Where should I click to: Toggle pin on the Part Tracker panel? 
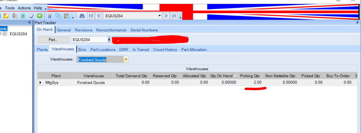coord(357,23)
